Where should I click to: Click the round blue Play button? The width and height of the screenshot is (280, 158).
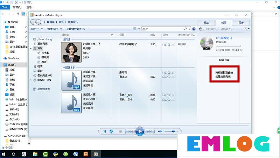pos(140,131)
